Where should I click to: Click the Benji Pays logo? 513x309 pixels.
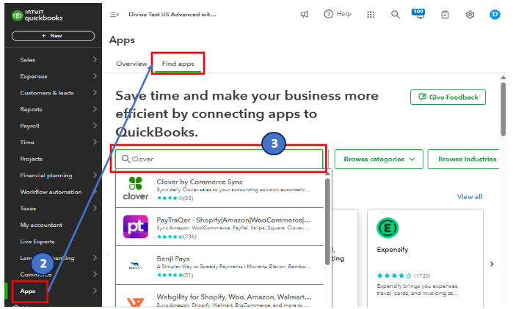point(136,265)
